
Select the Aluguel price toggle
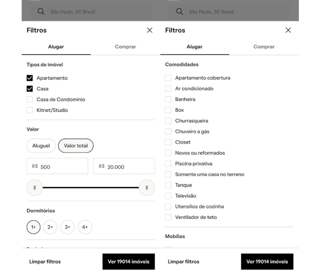pos(41,145)
